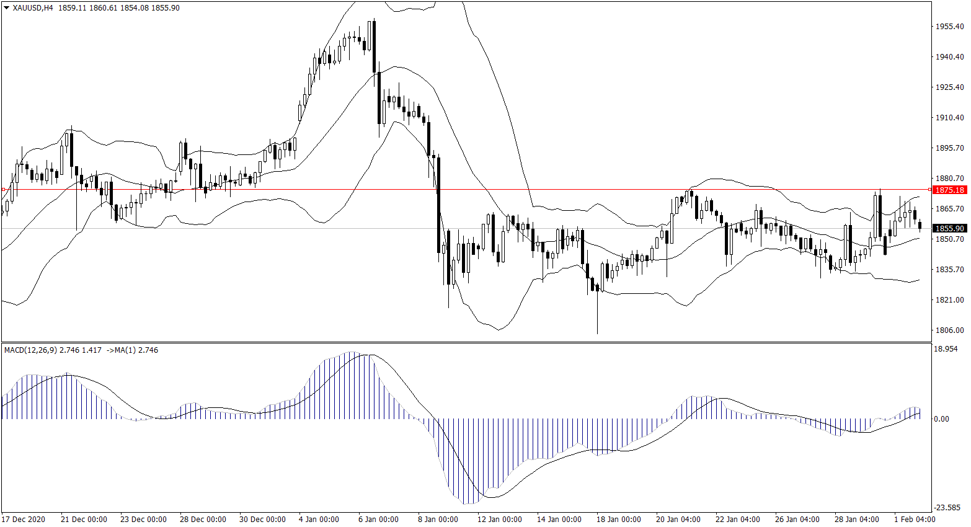Click the 12 Jan 00:00 time axis label

click(x=500, y=520)
